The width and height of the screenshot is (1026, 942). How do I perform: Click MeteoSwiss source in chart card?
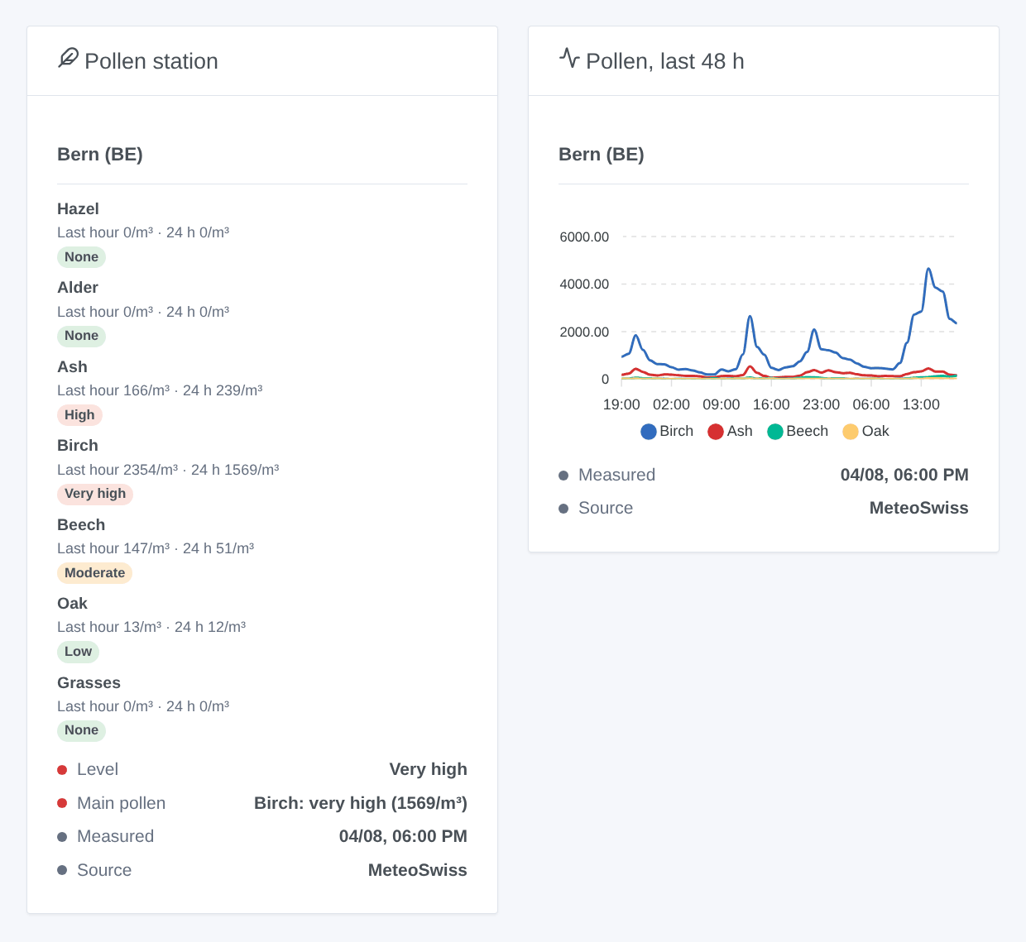[919, 508]
